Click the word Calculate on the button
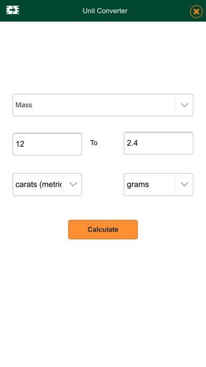206x367 pixels. coord(103,229)
